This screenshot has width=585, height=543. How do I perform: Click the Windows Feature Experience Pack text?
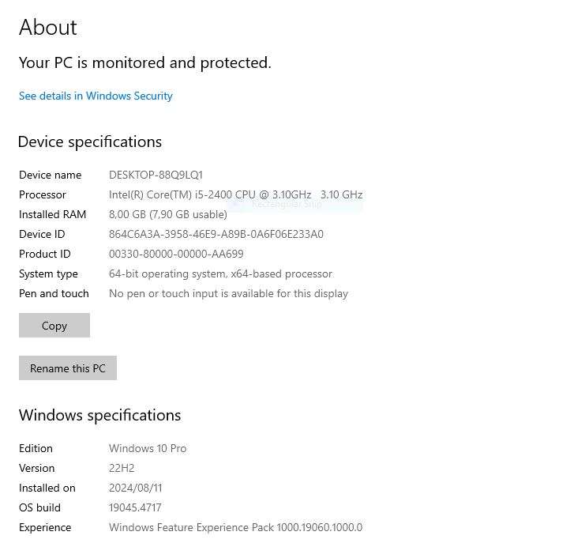[235, 527]
